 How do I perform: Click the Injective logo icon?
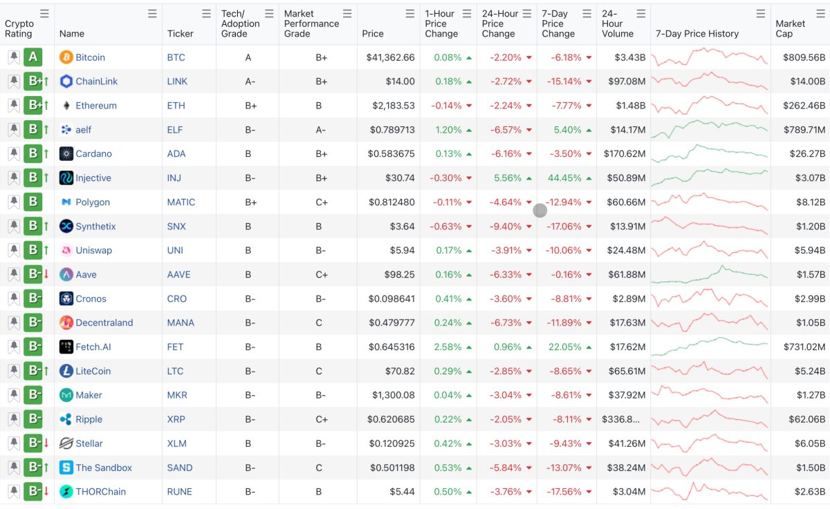66,178
